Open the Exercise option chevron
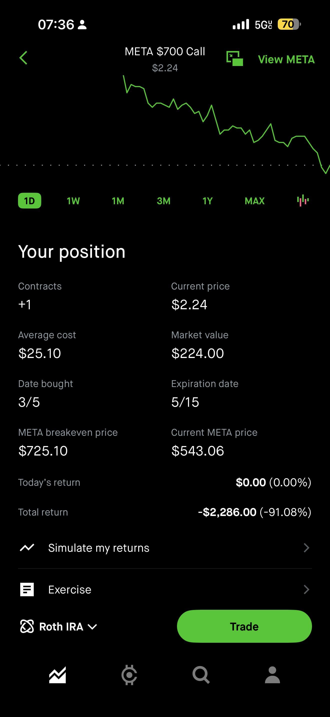The image size is (330, 717). pos(306,589)
